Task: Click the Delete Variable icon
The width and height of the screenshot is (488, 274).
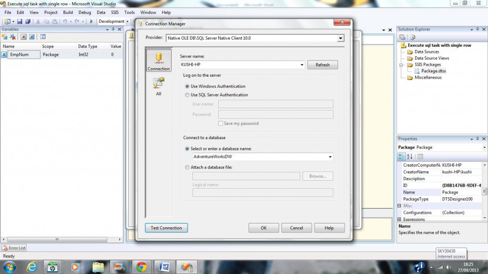Action: 14,37
